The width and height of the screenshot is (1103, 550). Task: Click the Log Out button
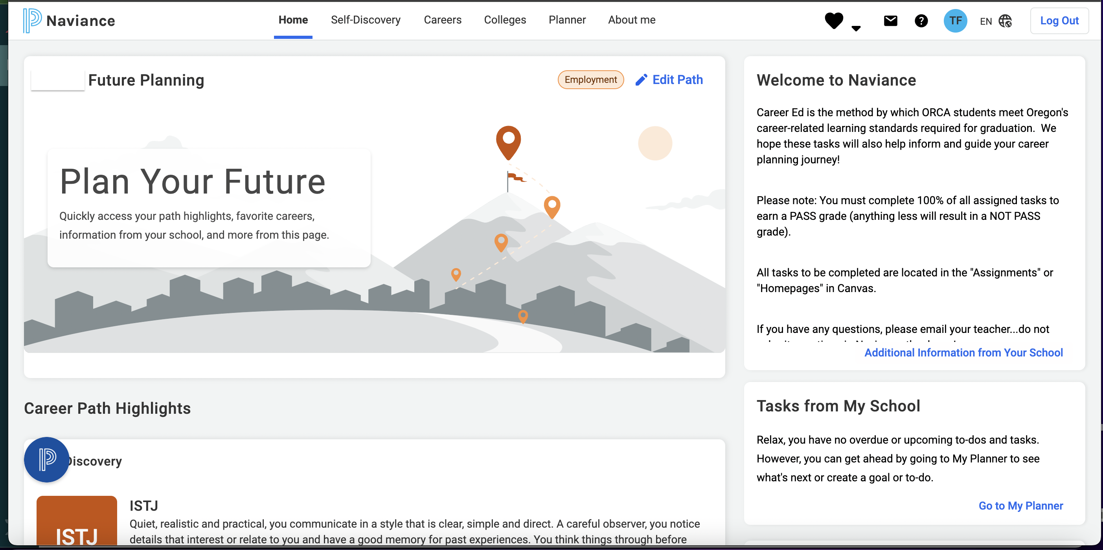tap(1059, 20)
